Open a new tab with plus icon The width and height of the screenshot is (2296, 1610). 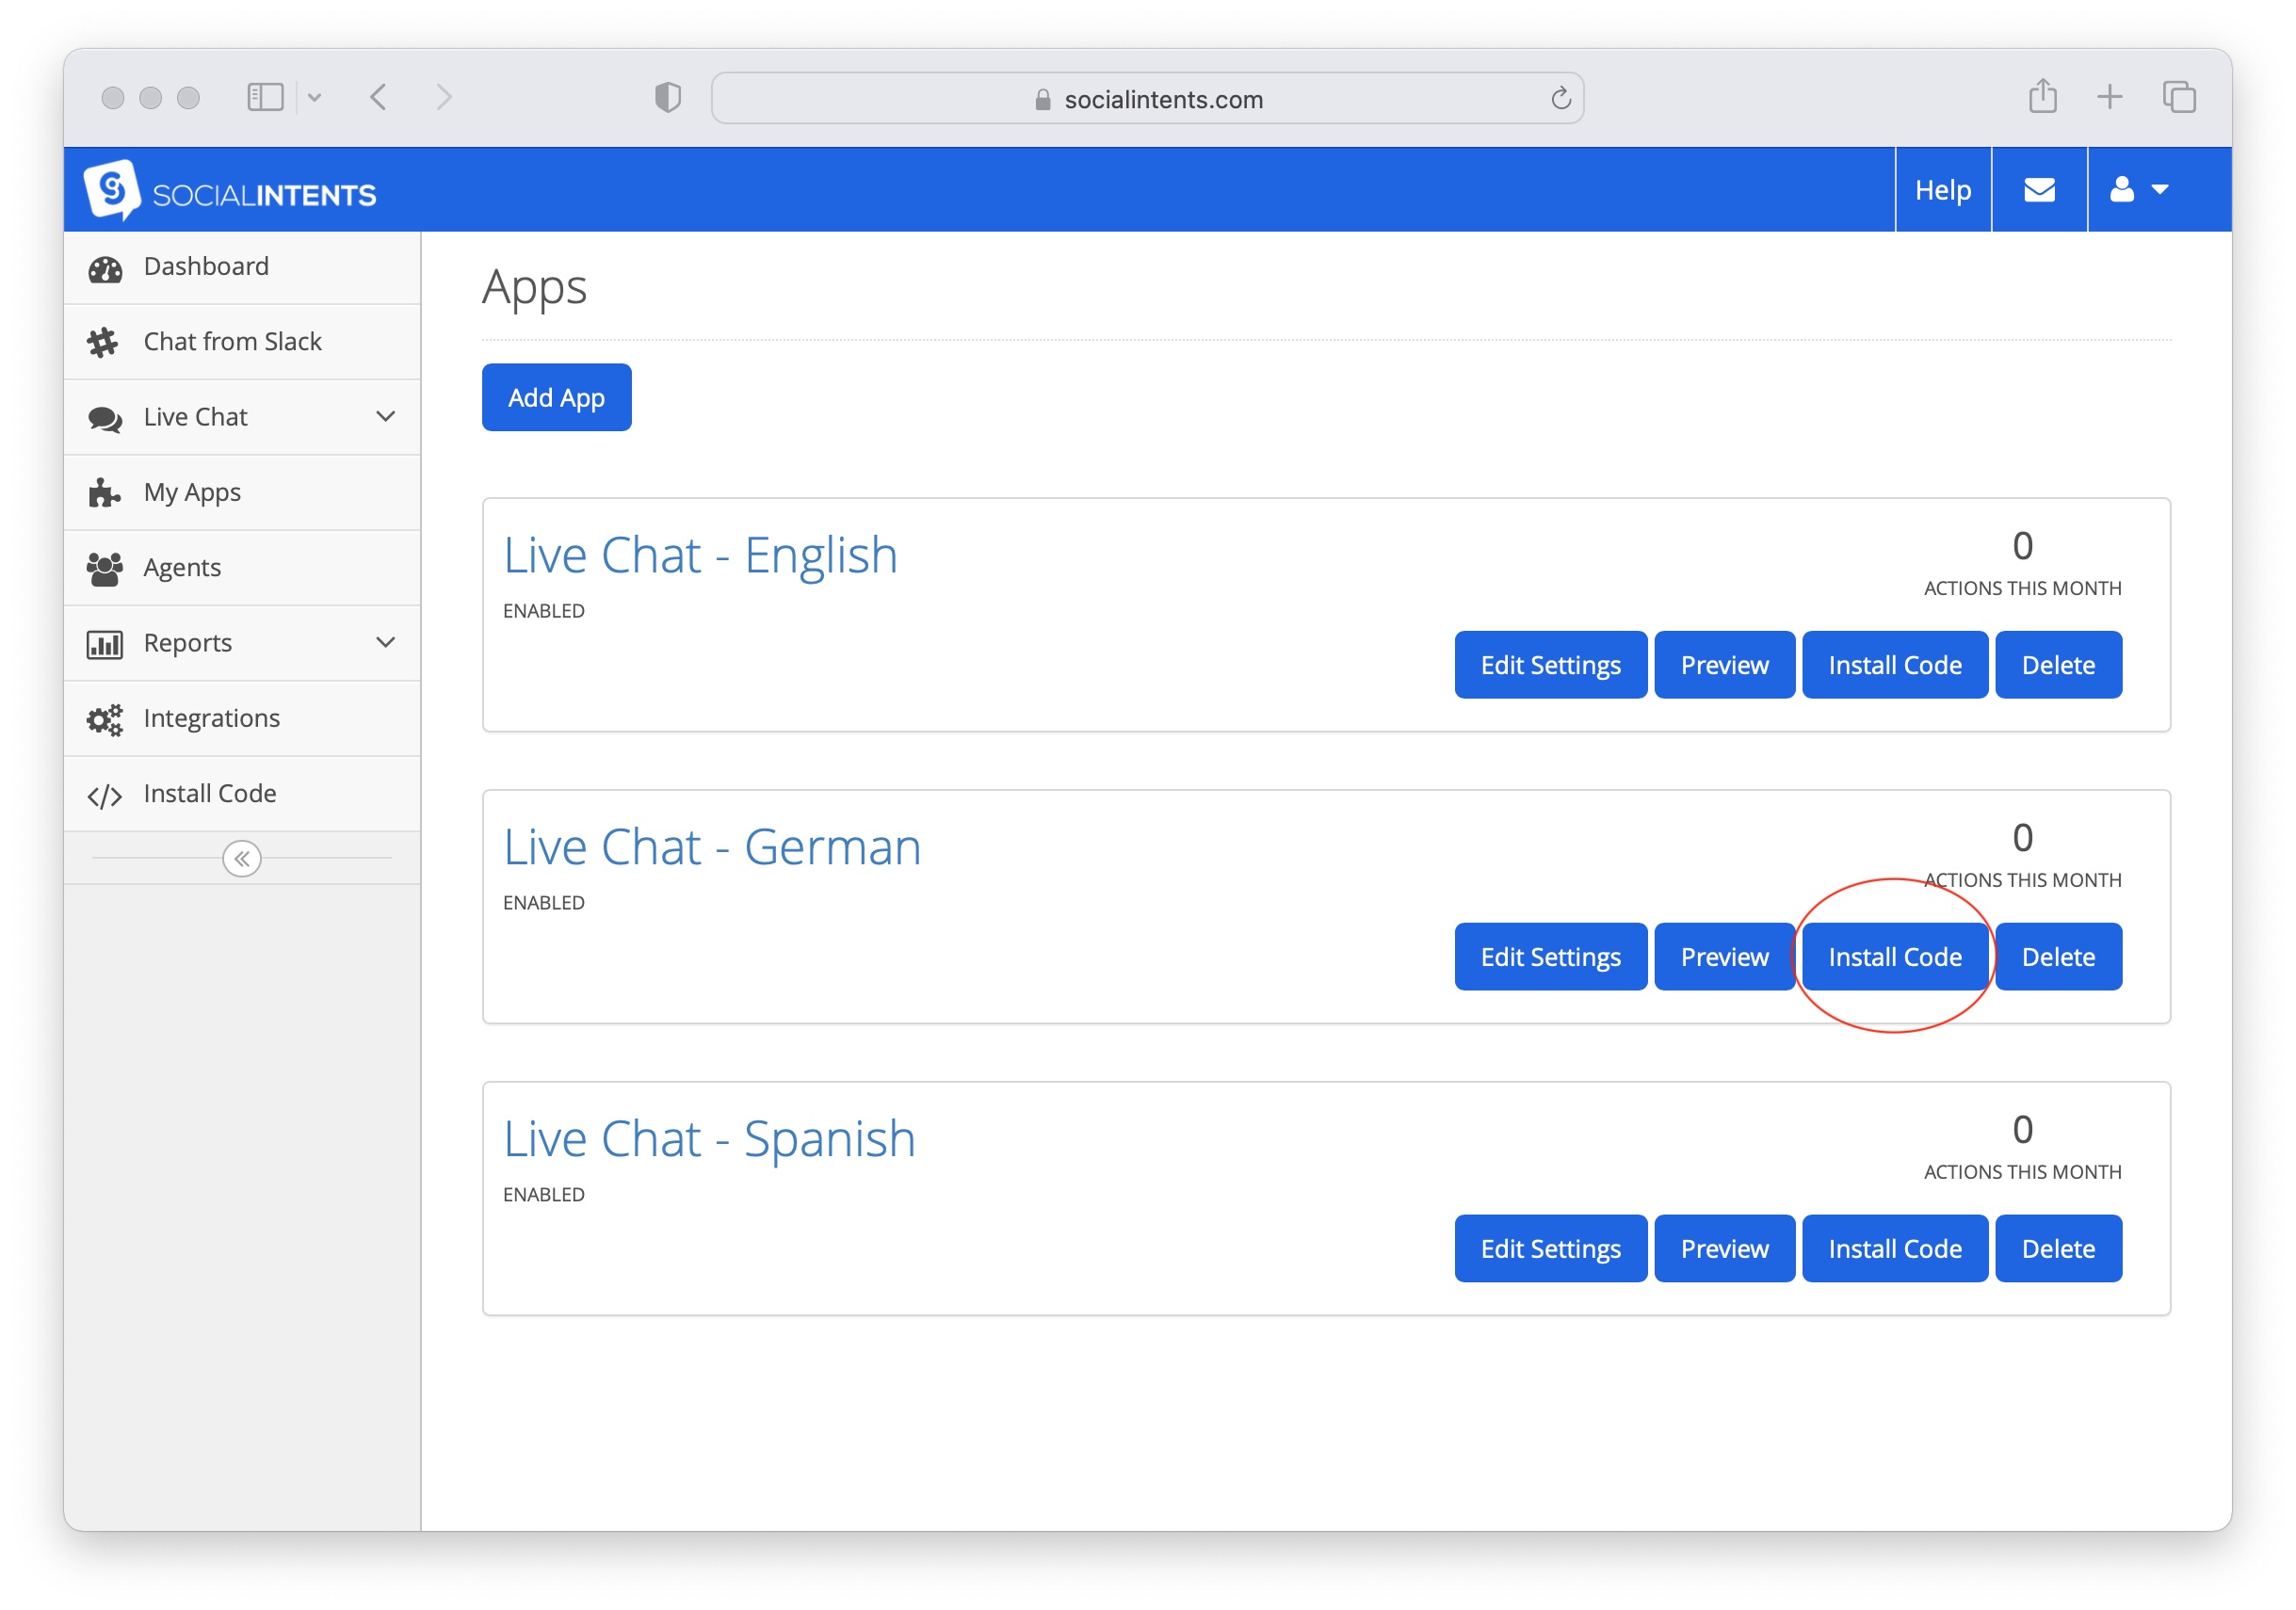click(x=2109, y=97)
